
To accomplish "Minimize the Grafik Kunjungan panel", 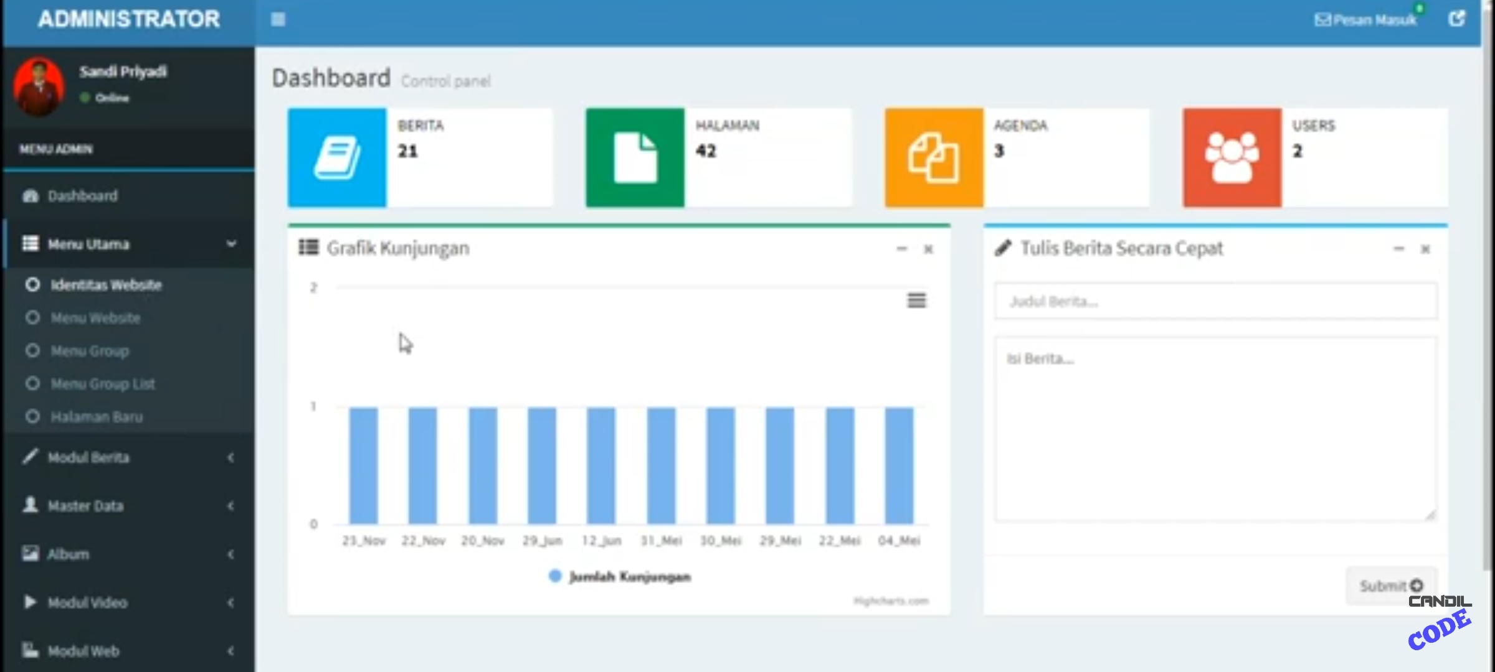I will [x=901, y=249].
